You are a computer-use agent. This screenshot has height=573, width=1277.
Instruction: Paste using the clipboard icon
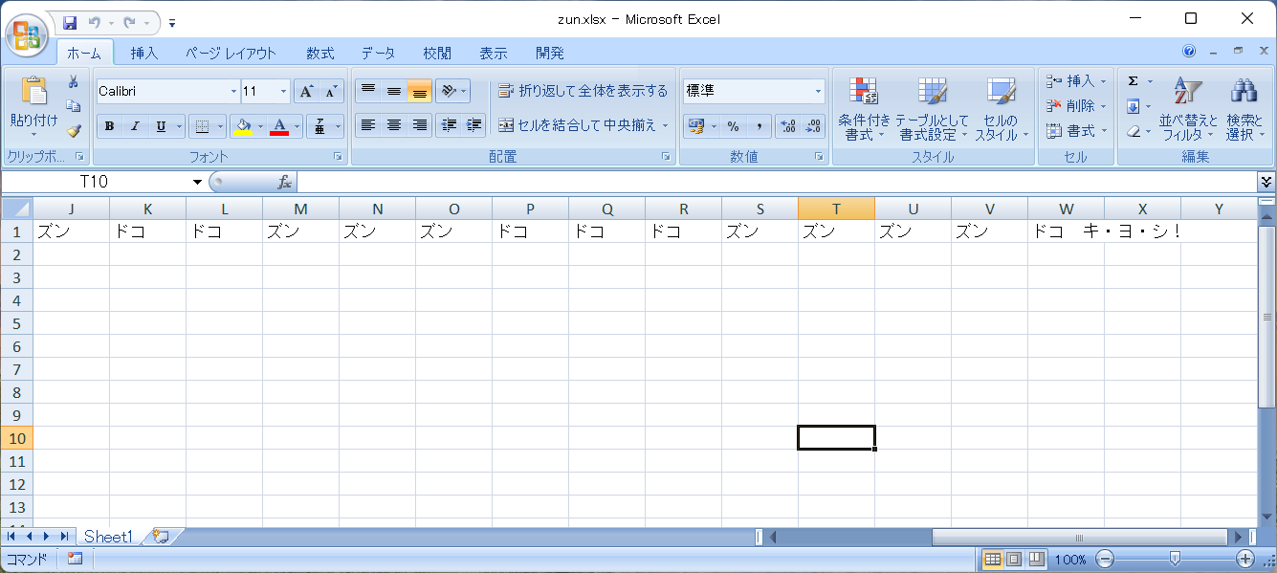click(x=33, y=91)
